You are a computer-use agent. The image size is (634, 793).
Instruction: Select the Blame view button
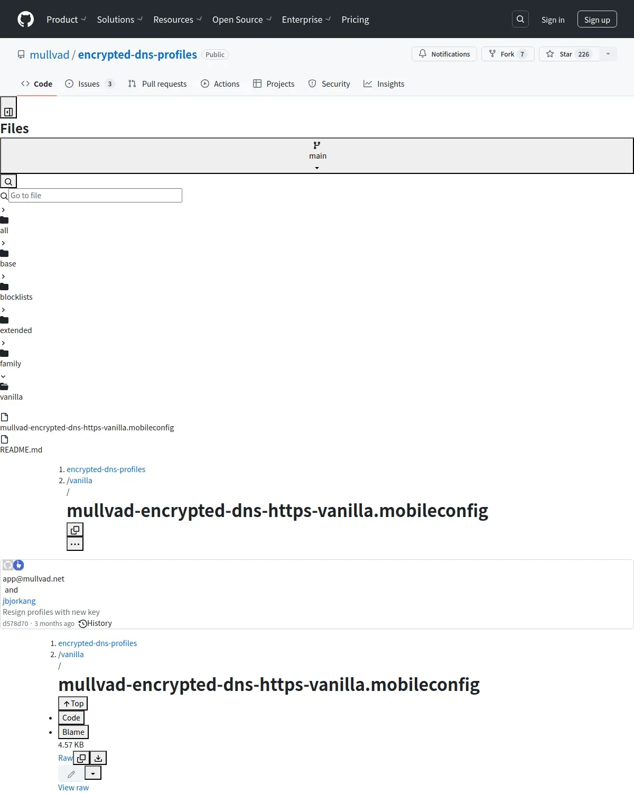73,732
